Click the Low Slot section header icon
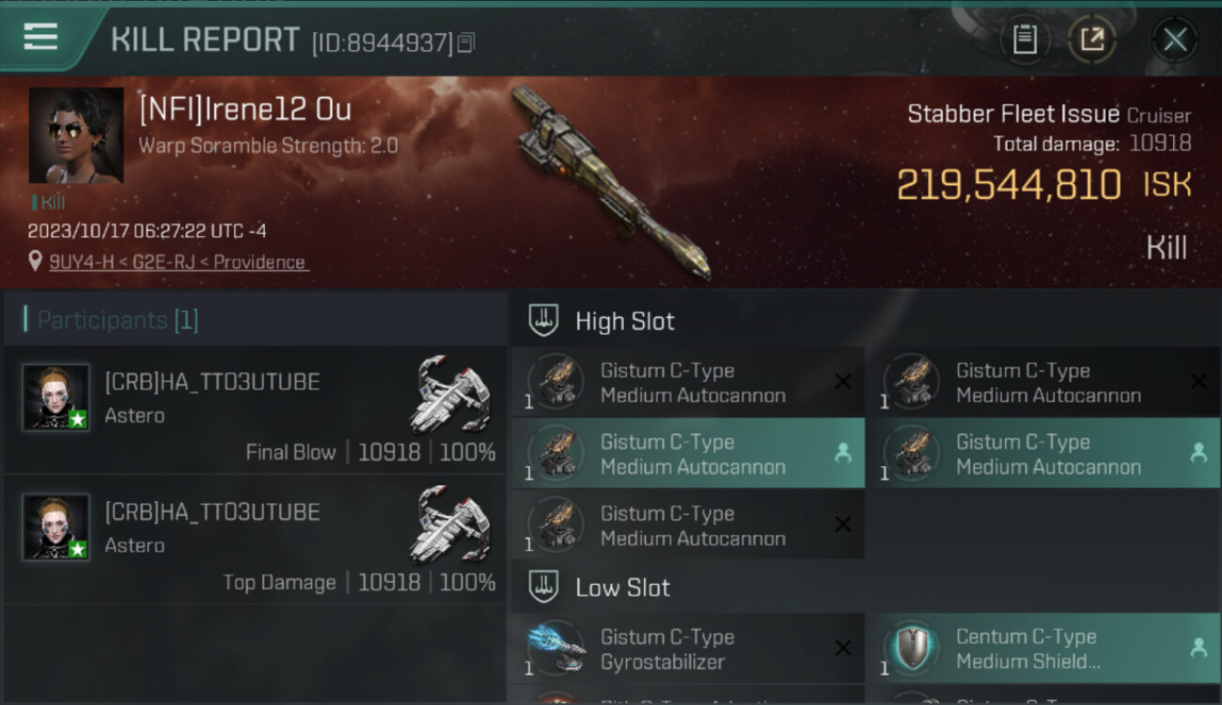This screenshot has width=1222, height=705. [543, 587]
